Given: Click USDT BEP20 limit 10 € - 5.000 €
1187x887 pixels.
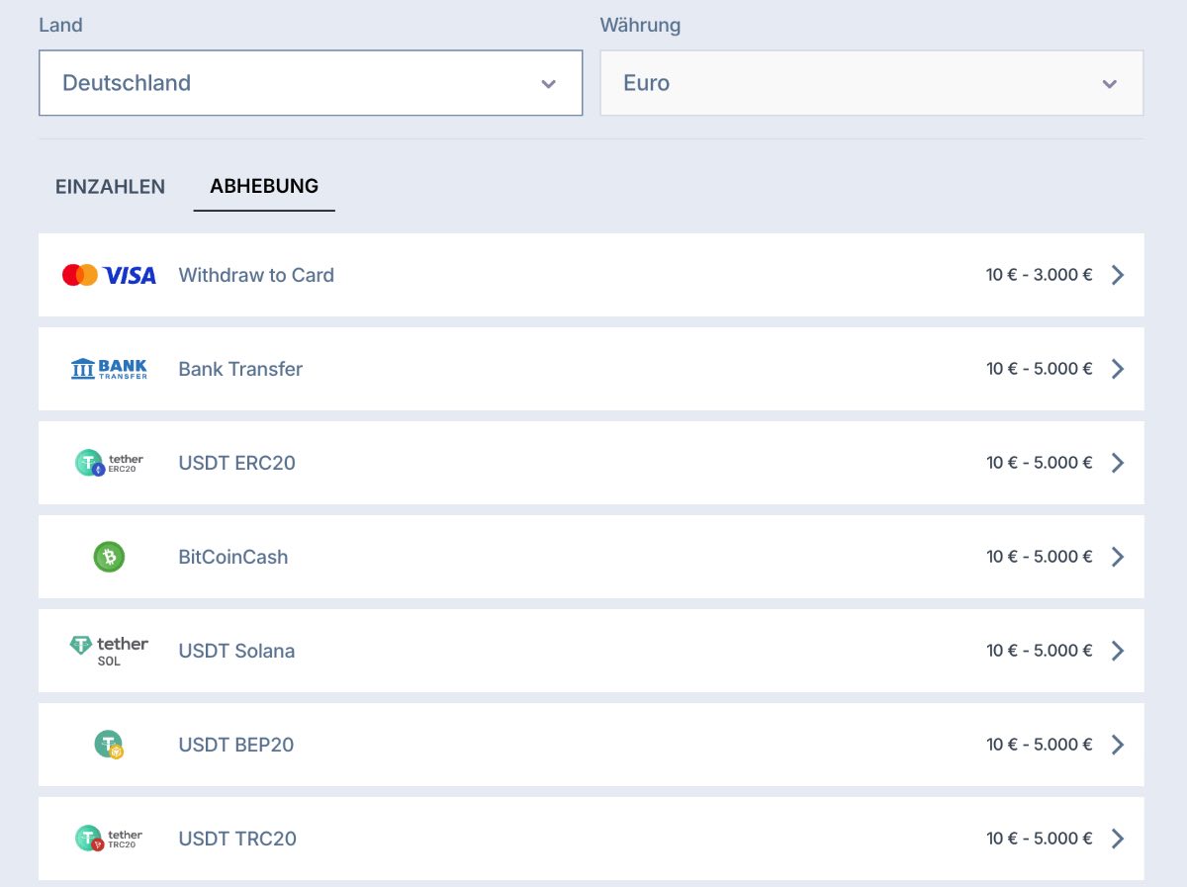Looking at the screenshot, I should (1039, 745).
